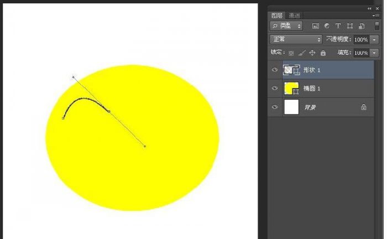Hide the 形状 1 layer
The image size is (387, 239).
point(275,70)
